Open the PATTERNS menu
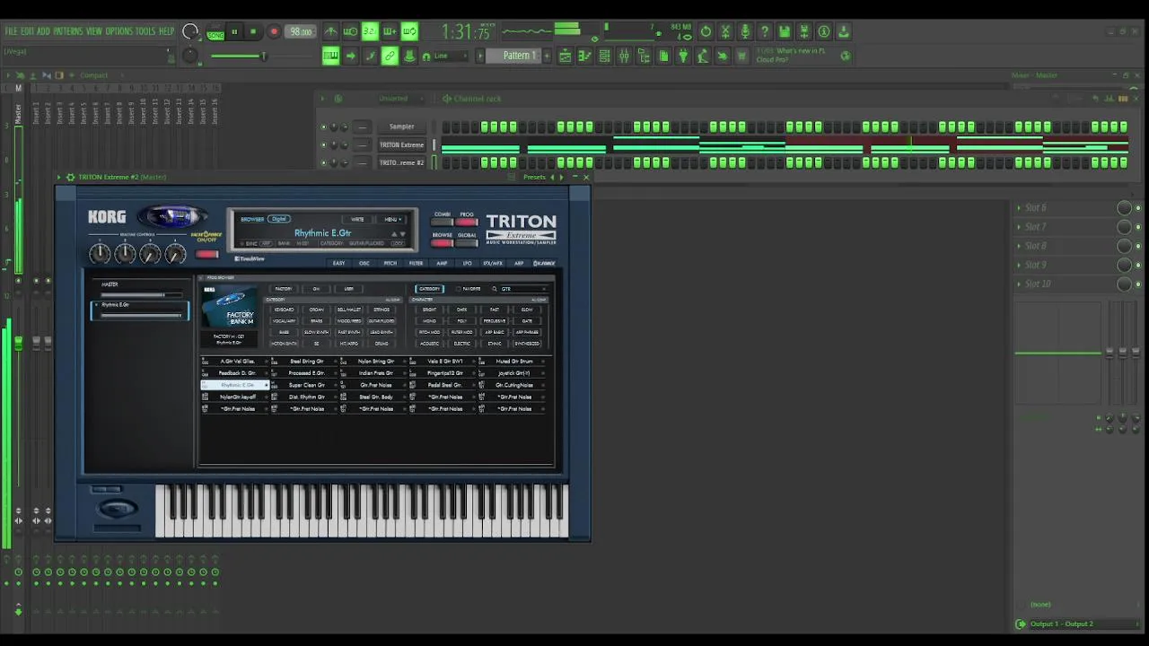1149x646 pixels. pos(67,31)
